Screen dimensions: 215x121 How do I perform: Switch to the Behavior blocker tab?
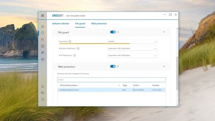tap(61, 24)
